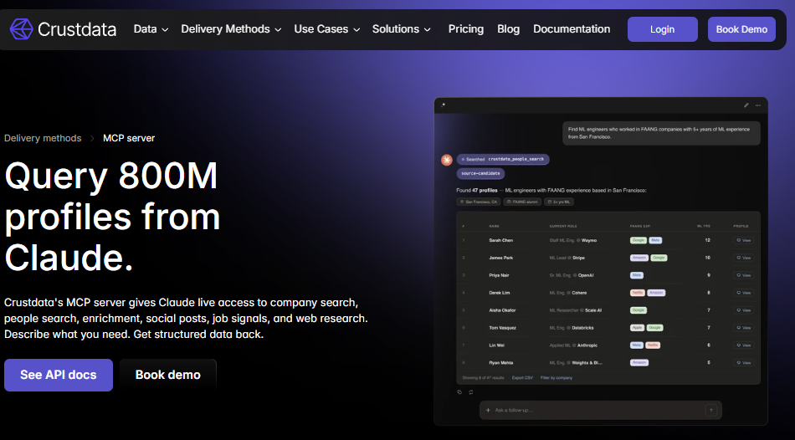
Task: Click the sparkle icon in chat window header
Action: point(444,105)
